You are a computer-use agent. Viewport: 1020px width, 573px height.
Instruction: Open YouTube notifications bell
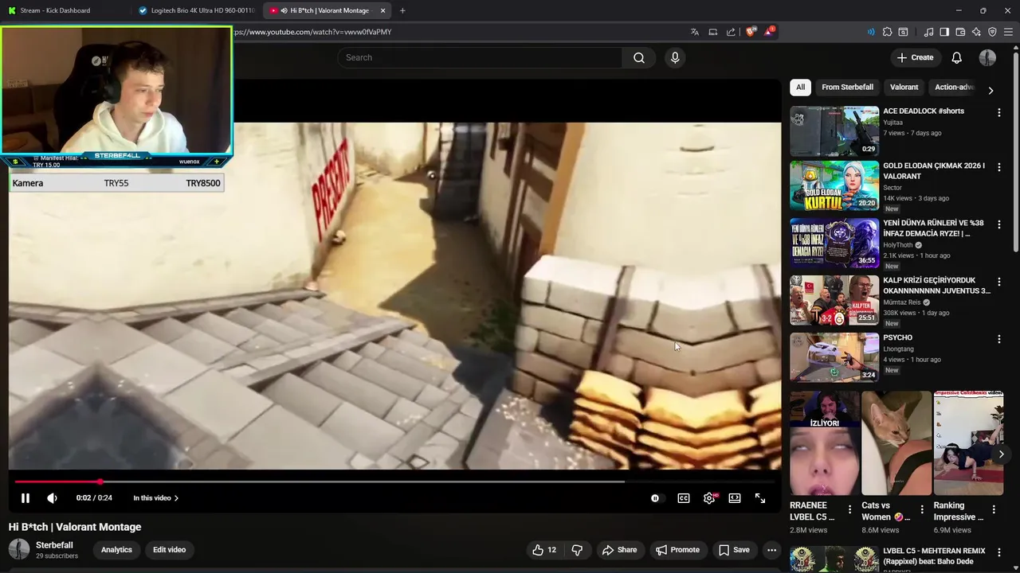[956, 57]
